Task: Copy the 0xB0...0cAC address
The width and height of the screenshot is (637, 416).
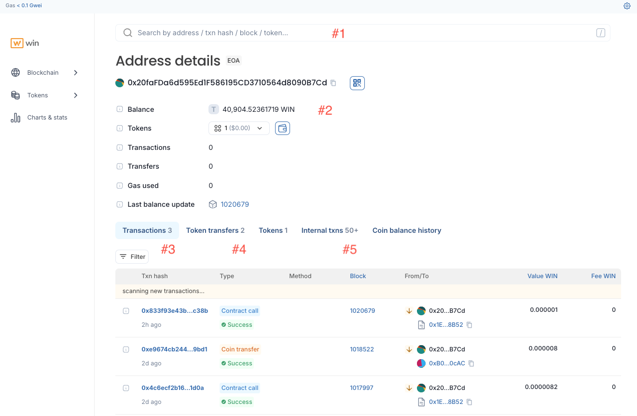Action: 471,363
